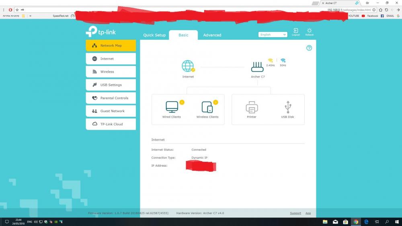Open the Wired Clients monitor icon
402x226 pixels.
coord(172,107)
